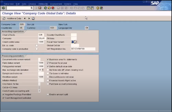Open the Choose menu
The height and width of the screenshot is (112, 172).
pyautogui.click(x=32, y=4)
